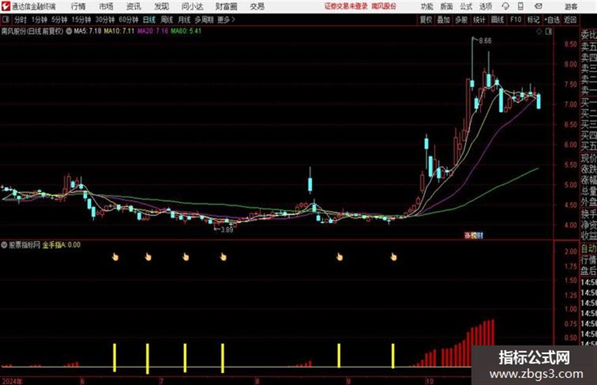Switch to 5分钟 period
The height and width of the screenshot is (385, 597).
pyautogui.click(x=59, y=20)
